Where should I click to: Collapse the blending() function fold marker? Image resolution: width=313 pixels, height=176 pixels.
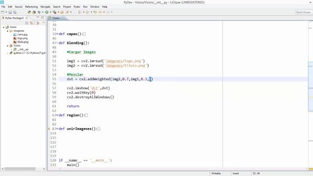(57, 43)
